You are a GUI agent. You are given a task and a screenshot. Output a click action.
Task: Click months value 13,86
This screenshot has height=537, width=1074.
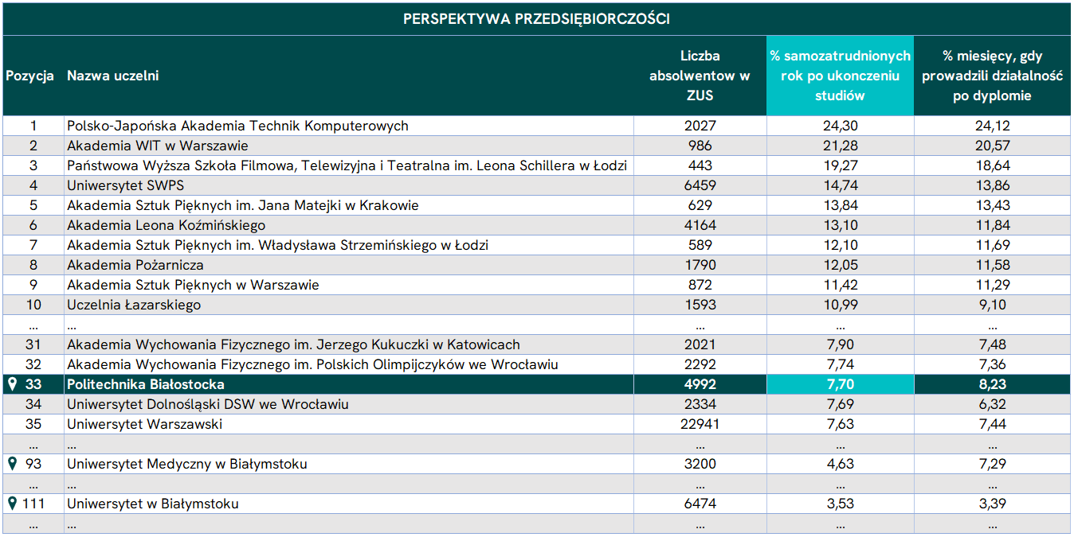pos(992,185)
